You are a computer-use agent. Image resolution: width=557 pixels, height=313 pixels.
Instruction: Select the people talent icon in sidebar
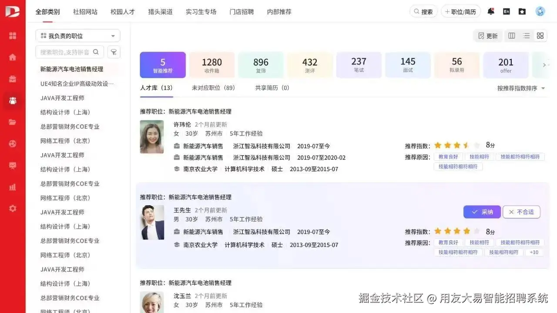click(x=13, y=100)
